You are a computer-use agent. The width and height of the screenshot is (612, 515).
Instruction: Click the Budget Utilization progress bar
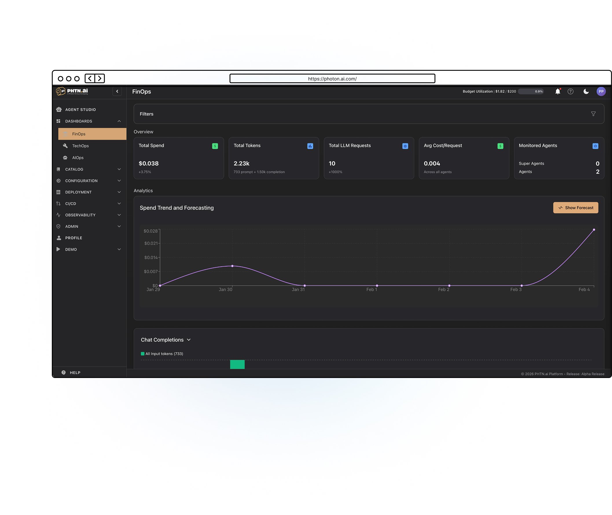click(530, 91)
